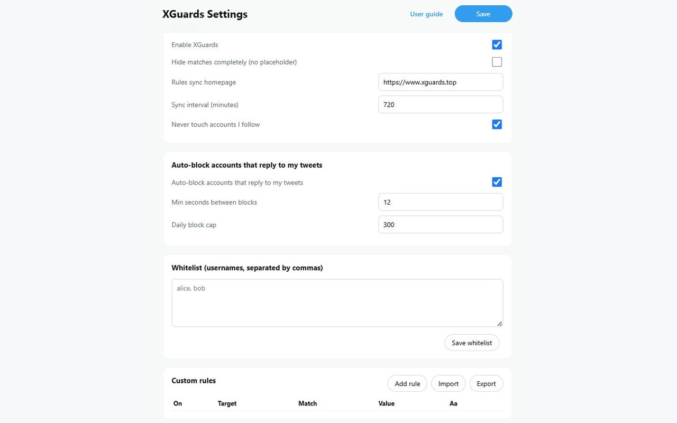677x423 pixels.
Task: Click inside the Whitelist usernames textarea
Action: 337,303
